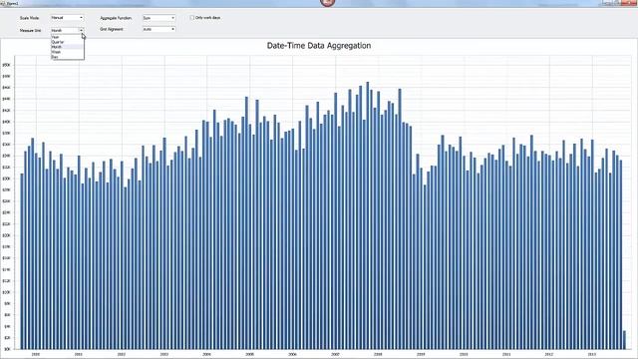Click the Measure Unit label
This screenshot has height=359, width=638.
tap(30, 31)
